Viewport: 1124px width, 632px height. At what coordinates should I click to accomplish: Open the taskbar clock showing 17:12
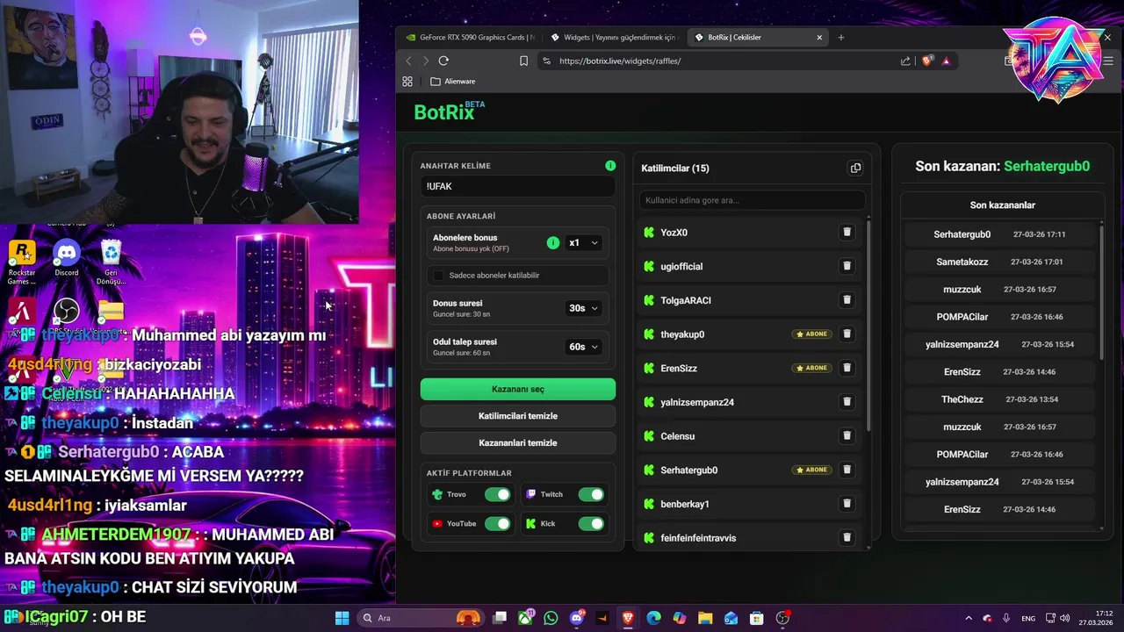point(1098,618)
